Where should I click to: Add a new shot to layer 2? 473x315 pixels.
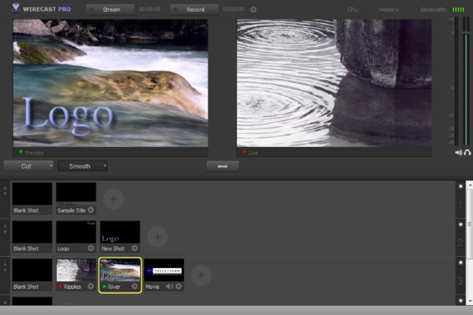click(x=158, y=237)
